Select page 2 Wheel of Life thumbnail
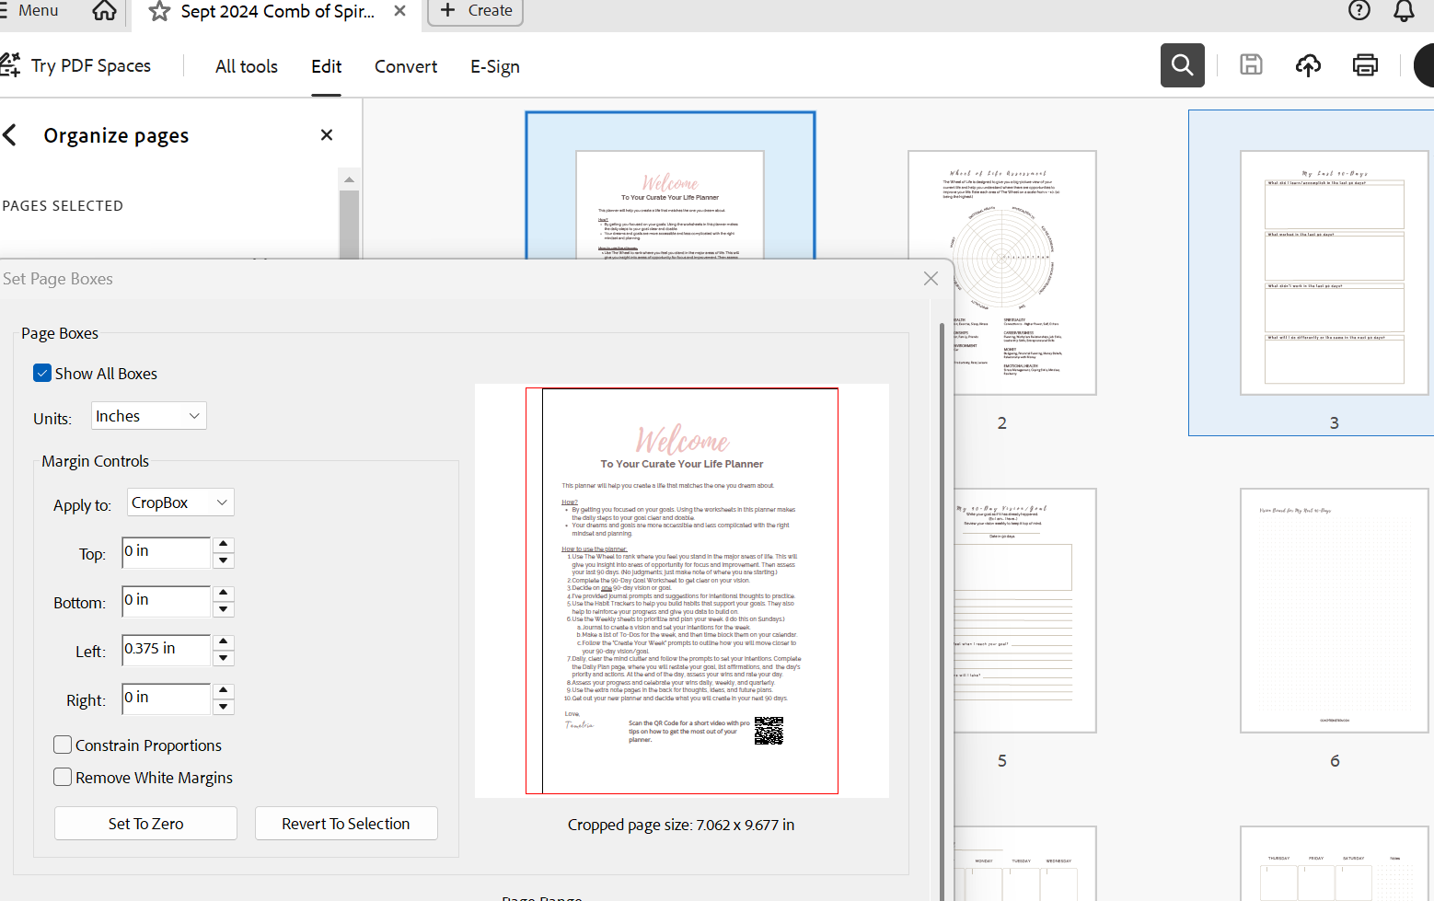Viewport: 1434px width, 901px height. pyautogui.click(x=1002, y=272)
